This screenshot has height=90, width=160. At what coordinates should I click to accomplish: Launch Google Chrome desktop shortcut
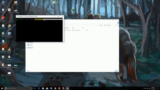point(9,27)
